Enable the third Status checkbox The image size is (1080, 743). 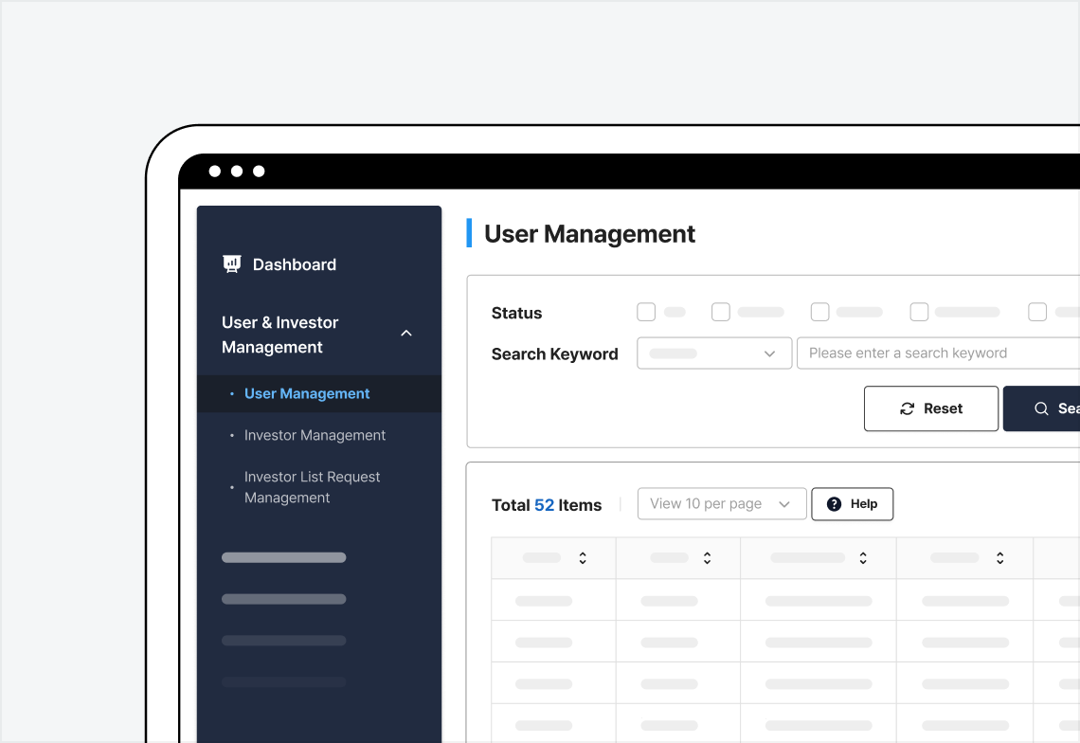[820, 312]
